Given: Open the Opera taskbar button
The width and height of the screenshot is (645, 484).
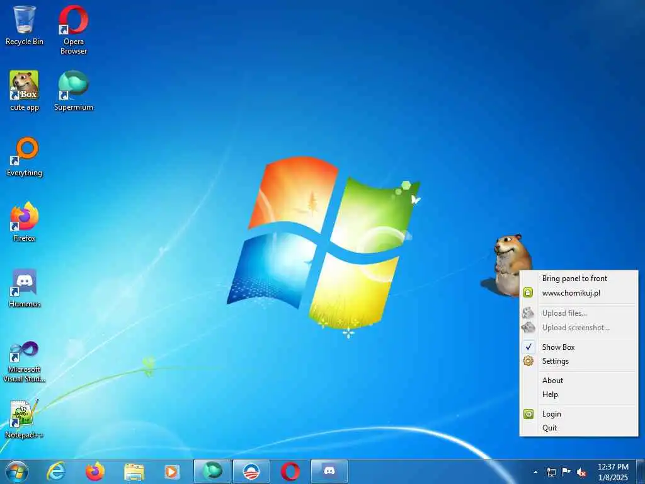Looking at the screenshot, I should coord(290,471).
